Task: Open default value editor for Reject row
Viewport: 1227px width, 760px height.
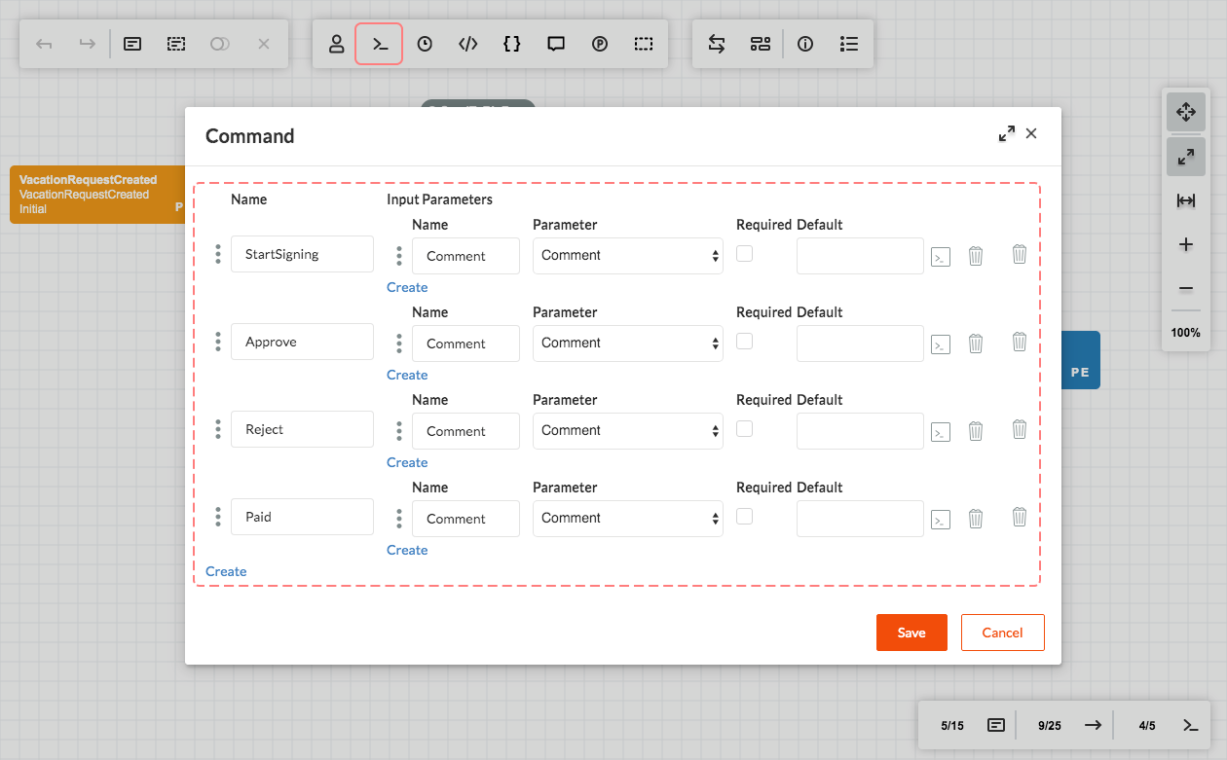Action: [x=941, y=432]
